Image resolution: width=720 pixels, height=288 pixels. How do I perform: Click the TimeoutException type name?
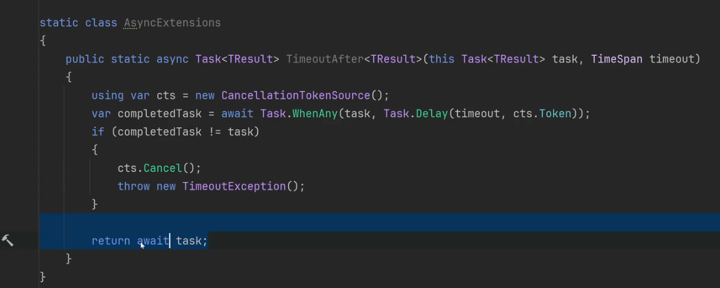click(x=234, y=186)
